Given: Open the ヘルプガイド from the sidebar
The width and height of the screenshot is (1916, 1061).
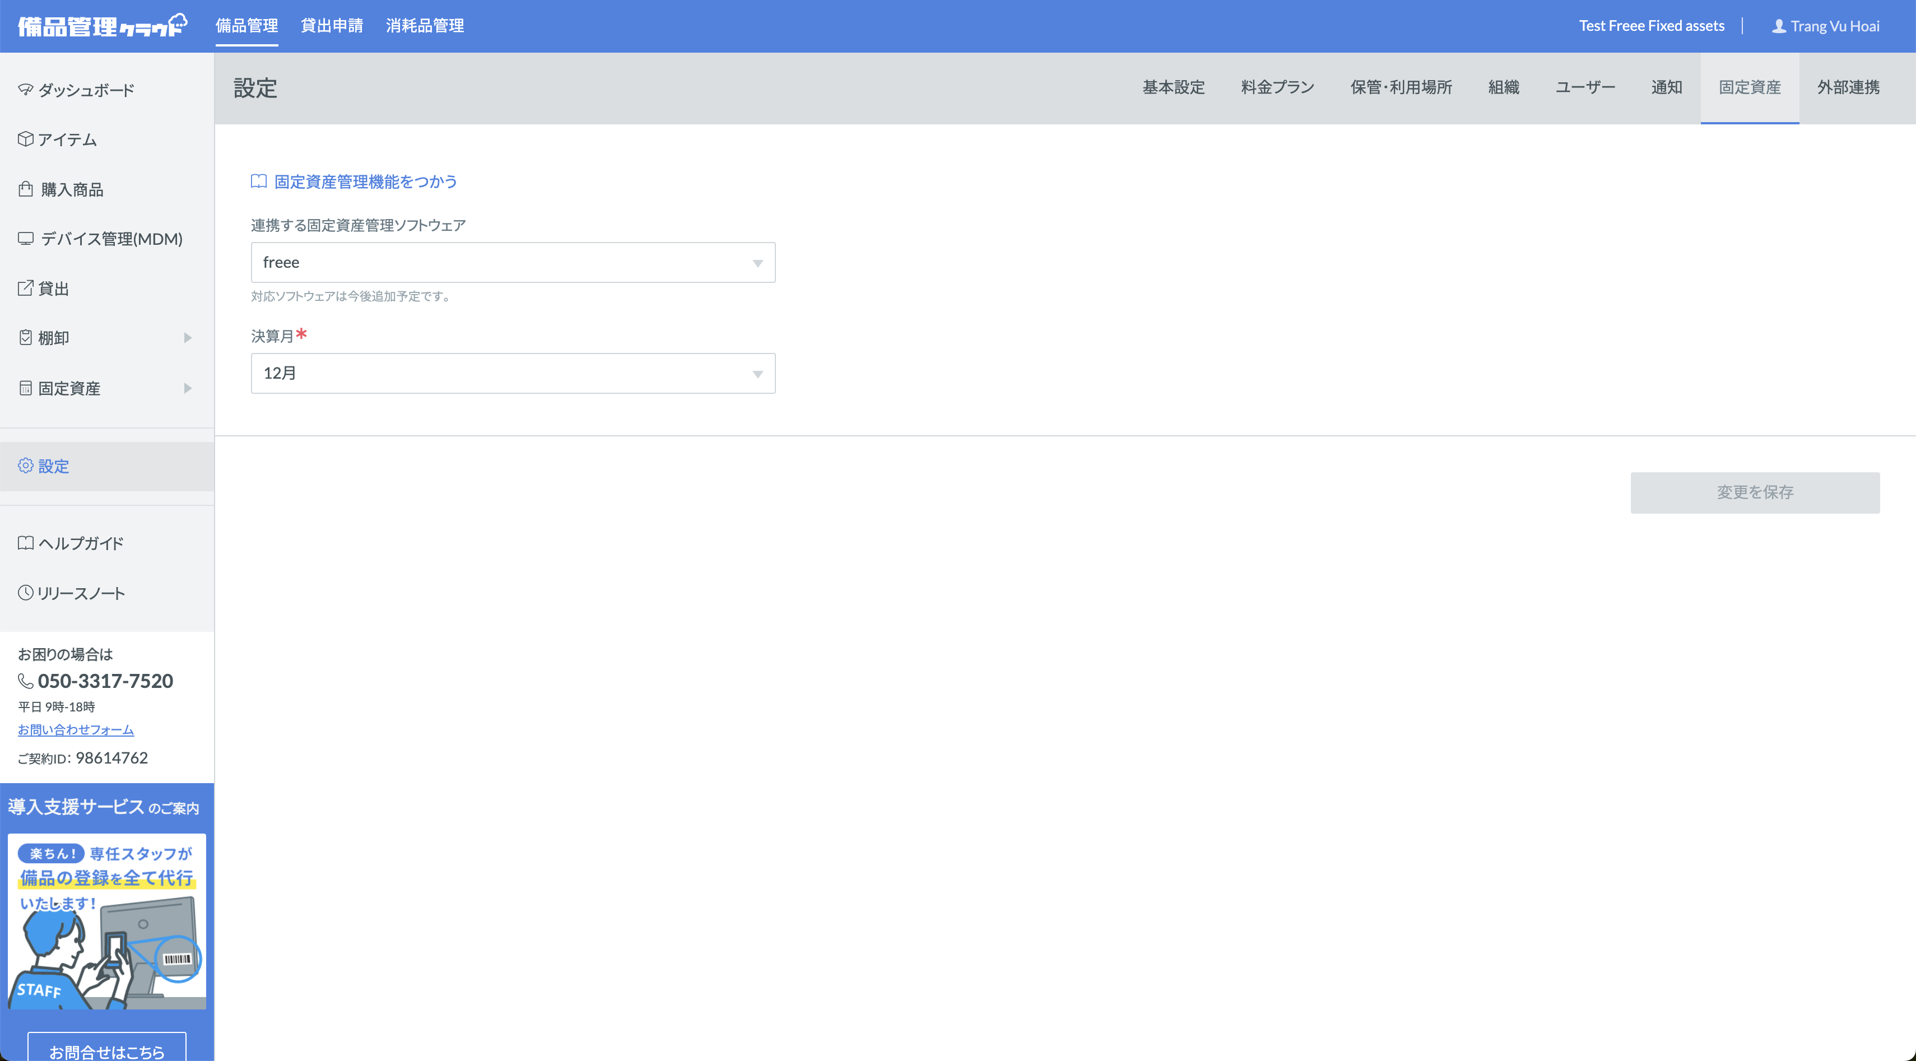Looking at the screenshot, I should pyautogui.click(x=80, y=543).
